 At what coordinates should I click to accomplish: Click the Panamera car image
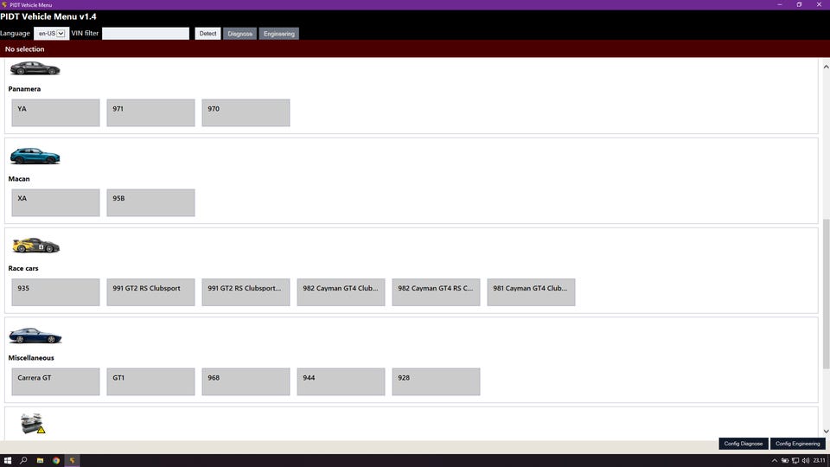(x=35, y=68)
